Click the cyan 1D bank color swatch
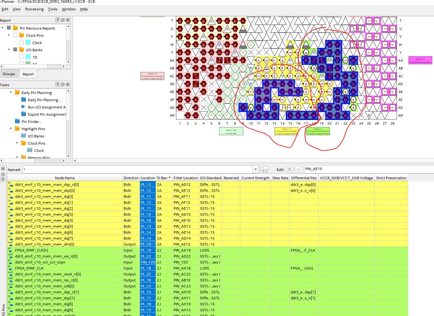 tap(28, 57)
